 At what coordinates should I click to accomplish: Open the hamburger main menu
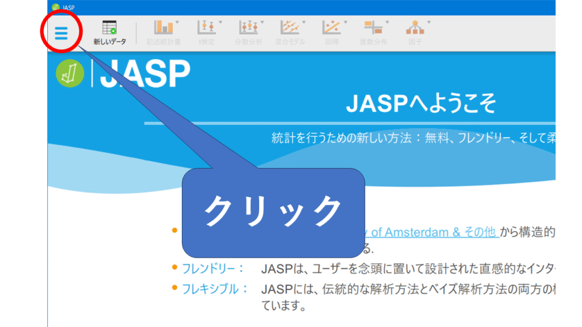61,33
